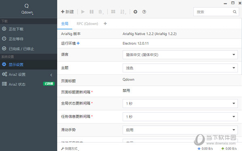Click the 新建 new task button
The image size is (242, 151).
click(67, 12)
